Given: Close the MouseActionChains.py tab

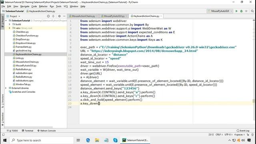Looking at the screenshot, I should (97, 16).
